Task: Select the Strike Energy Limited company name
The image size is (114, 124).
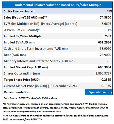Action: (x=19, y=11)
